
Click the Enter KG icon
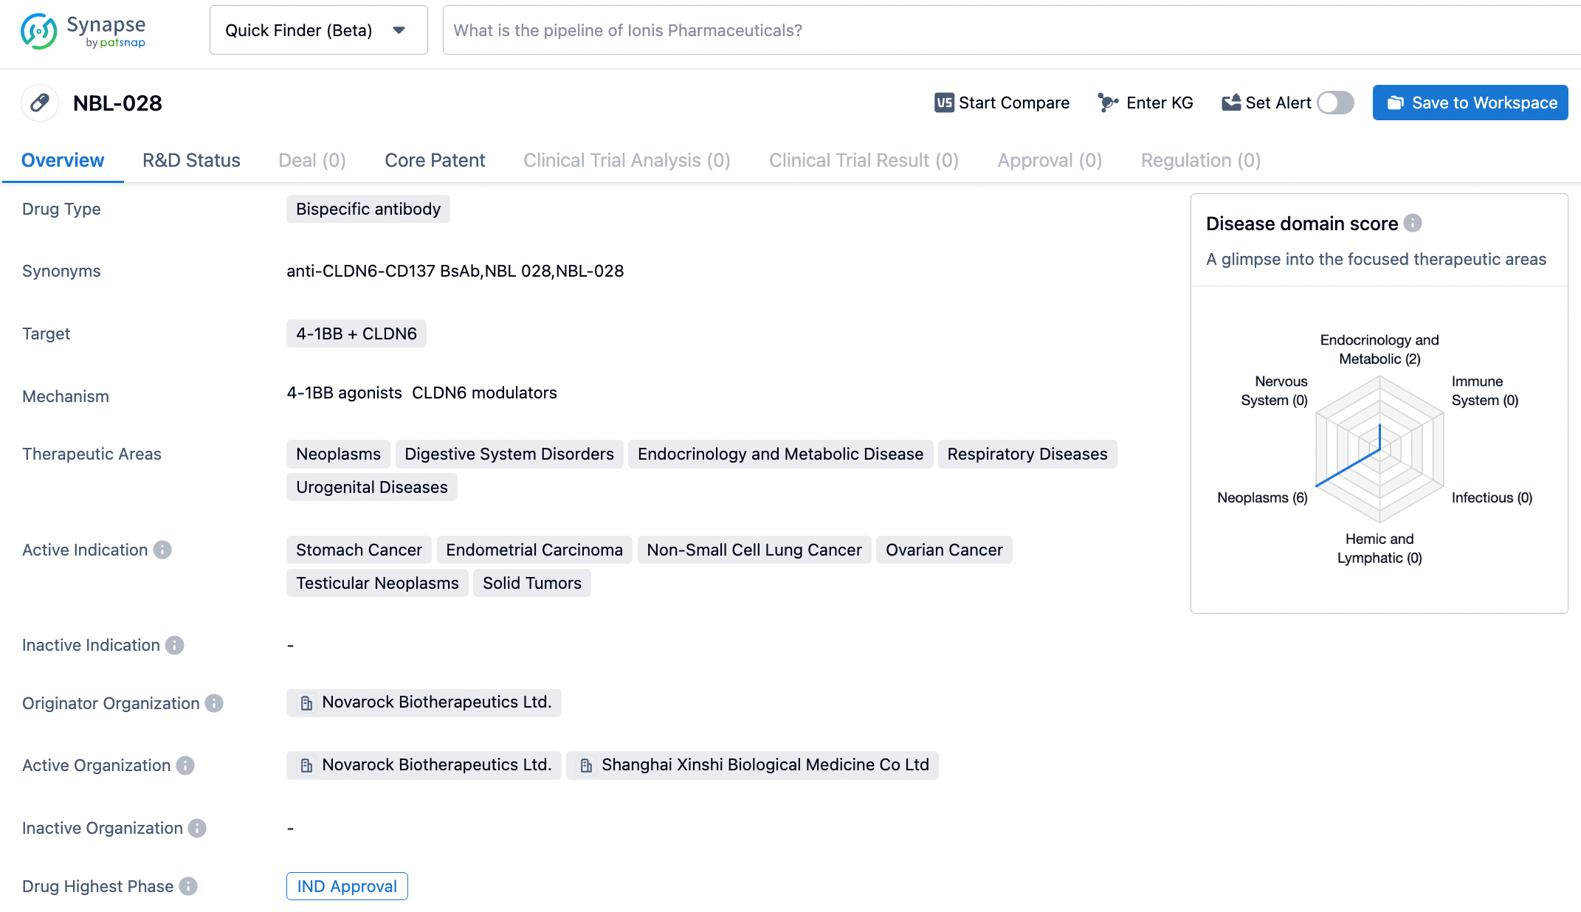[x=1106, y=102]
